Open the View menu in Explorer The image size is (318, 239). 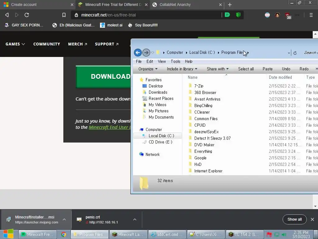click(161, 61)
